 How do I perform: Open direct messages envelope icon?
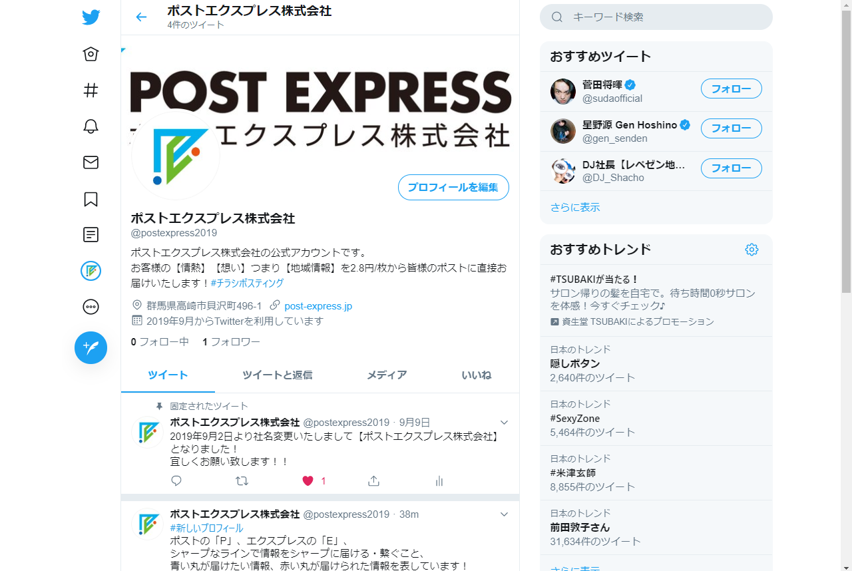coord(91,162)
